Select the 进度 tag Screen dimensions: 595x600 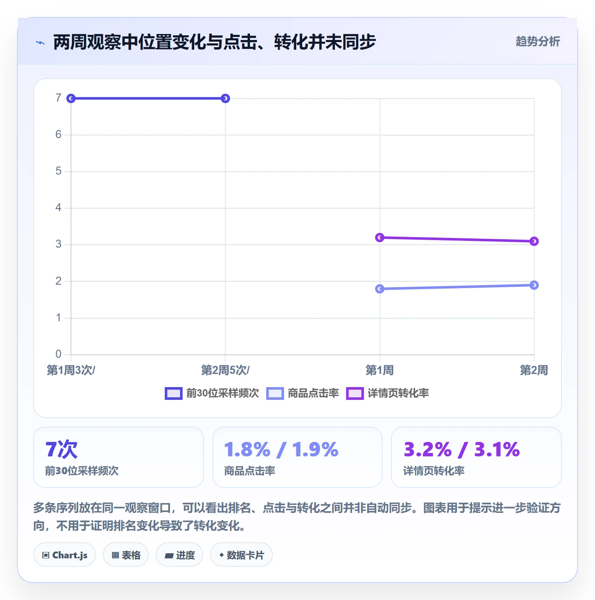179,555
